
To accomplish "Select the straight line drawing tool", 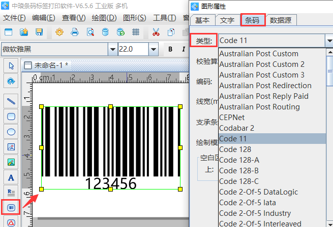I will tap(11, 101).
